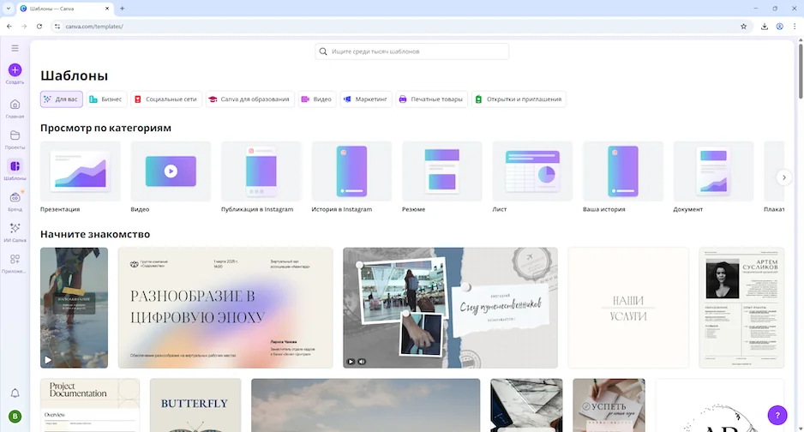Go forward in browser history
The image size is (804, 432).
[x=24, y=26]
